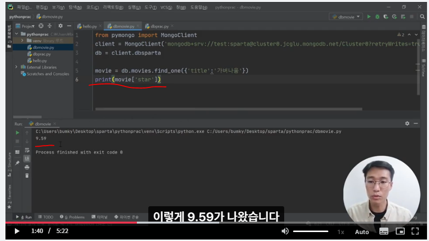429x241 pixels.
Task: Click the down arrow in Run panel
Action: [27, 141]
